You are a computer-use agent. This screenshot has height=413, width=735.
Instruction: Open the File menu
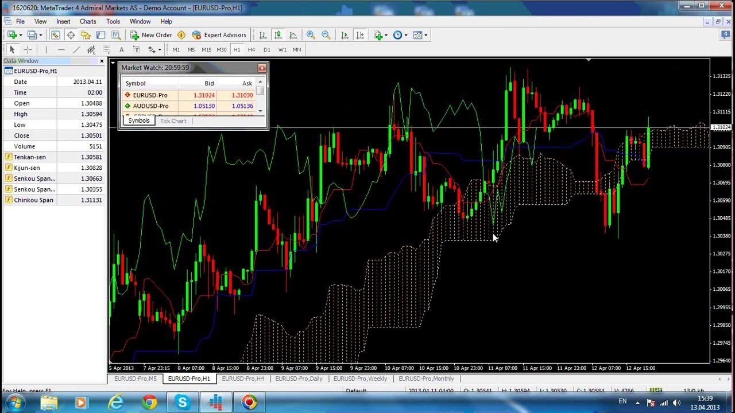pos(20,22)
